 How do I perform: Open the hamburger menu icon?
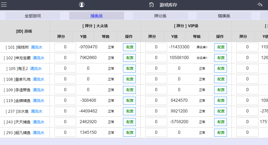(4, 5)
